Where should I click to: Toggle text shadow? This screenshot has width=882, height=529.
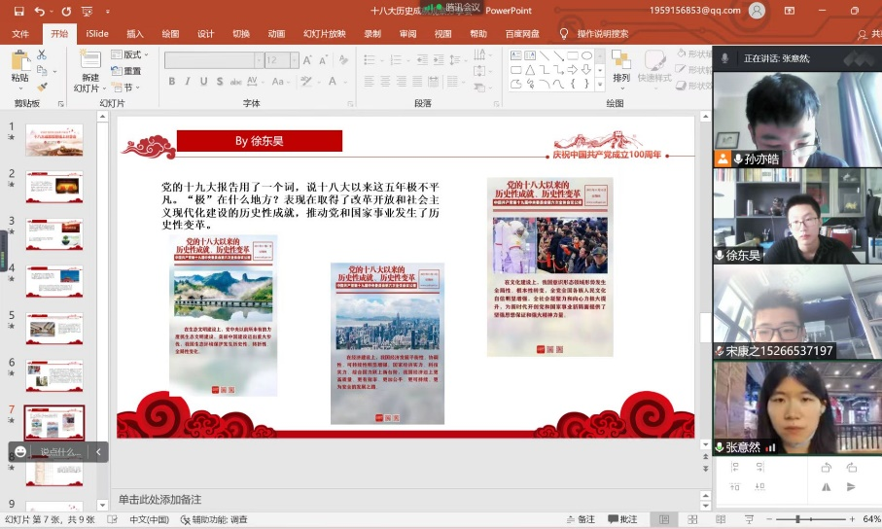pos(220,81)
